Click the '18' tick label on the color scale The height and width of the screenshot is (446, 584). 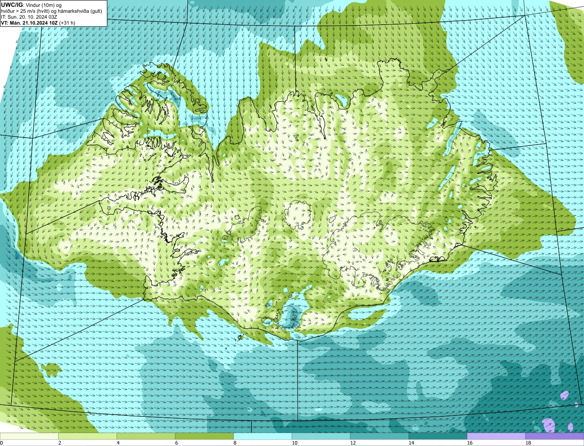point(528,443)
